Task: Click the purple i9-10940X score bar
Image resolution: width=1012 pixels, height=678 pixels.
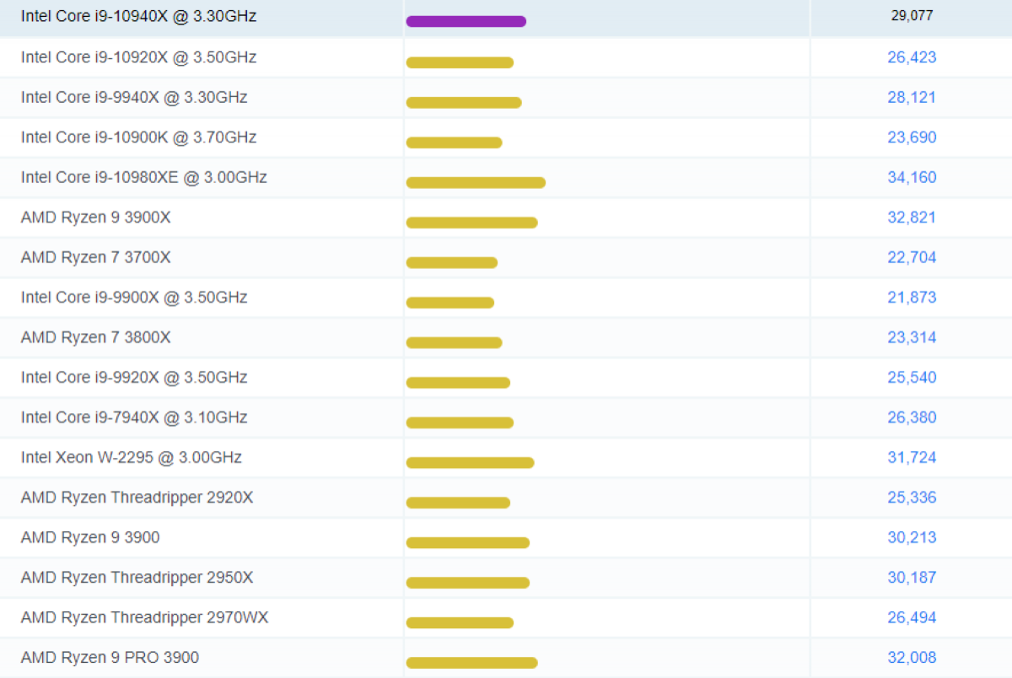Action: coord(466,21)
